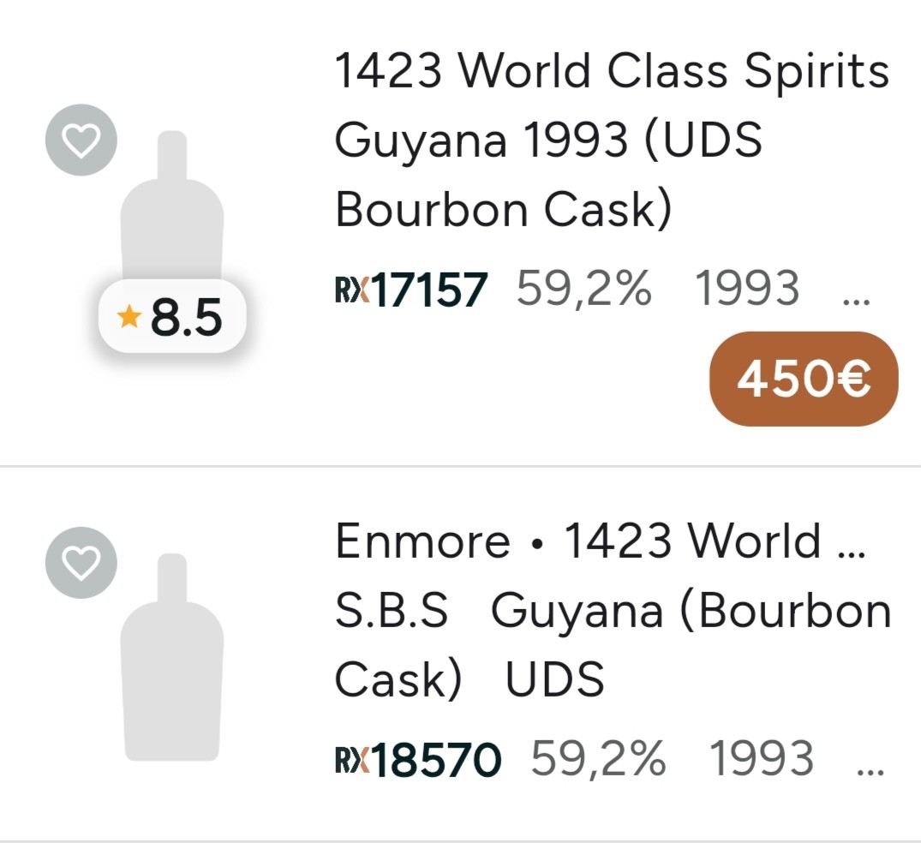
Task: Click the S.B.S label in second listing
Action: [391, 611]
